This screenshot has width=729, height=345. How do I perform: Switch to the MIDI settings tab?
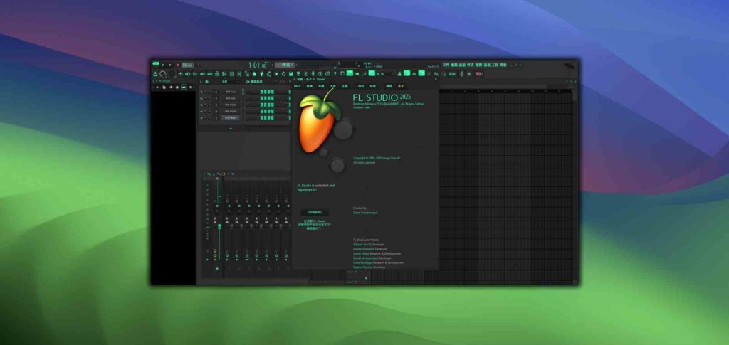(x=297, y=86)
